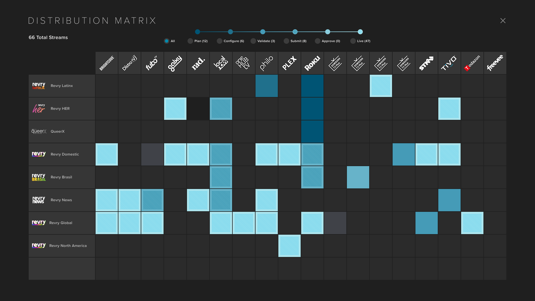Screen dimensions: 535x301
Task: Open the Revry Global One Hub TV cell
Action: click(x=244, y=223)
